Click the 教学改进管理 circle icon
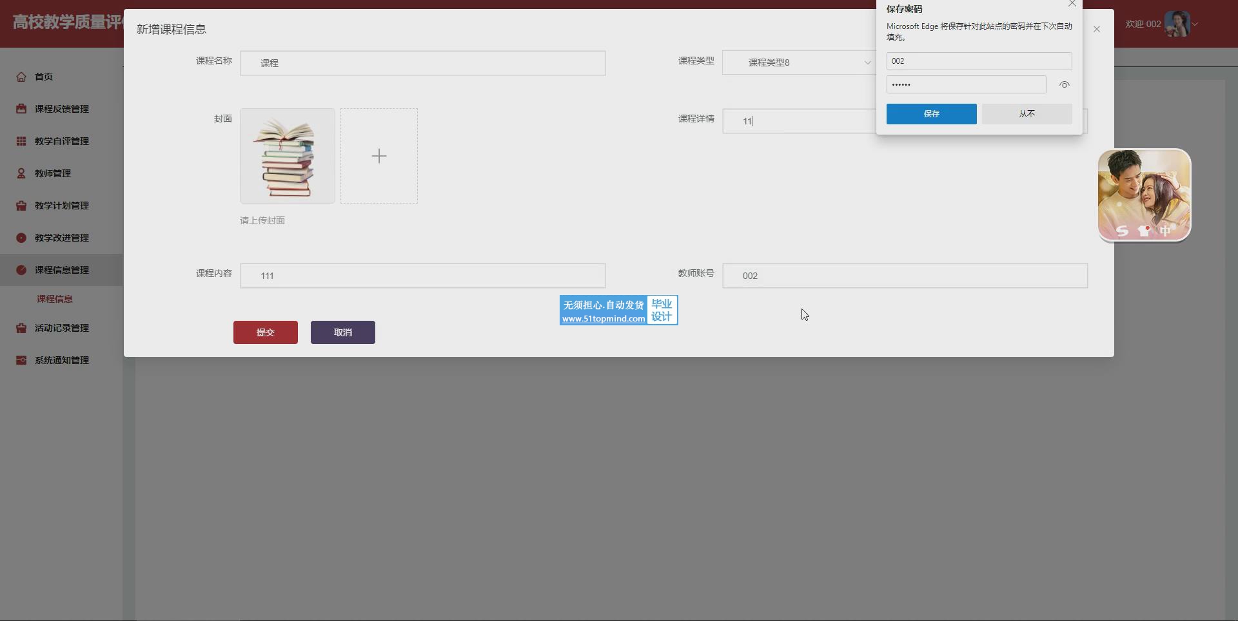 21,238
